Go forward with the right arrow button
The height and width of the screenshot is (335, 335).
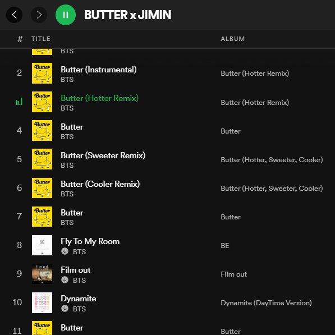pos(39,15)
